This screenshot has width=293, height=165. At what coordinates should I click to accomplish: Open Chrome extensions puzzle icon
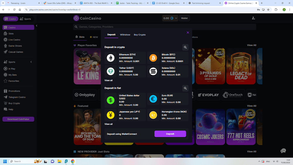(276, 10)
